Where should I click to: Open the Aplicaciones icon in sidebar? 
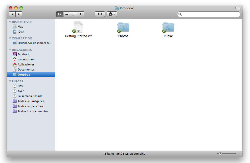tap(14, 64)
